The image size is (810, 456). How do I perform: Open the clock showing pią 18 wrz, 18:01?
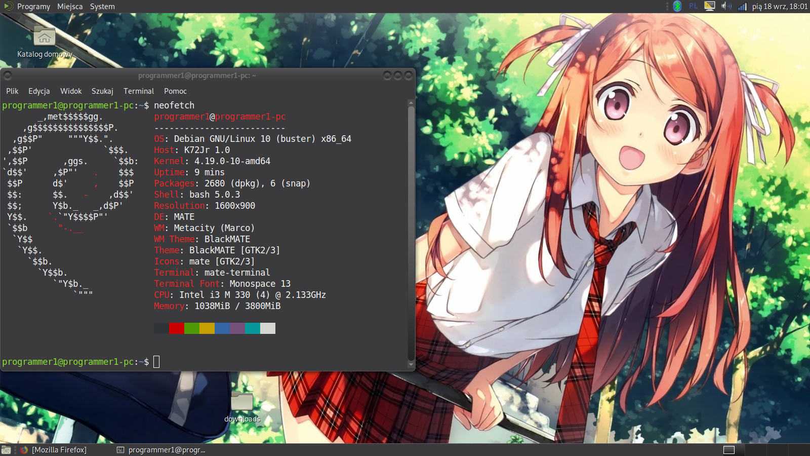[x=780, y=7]
